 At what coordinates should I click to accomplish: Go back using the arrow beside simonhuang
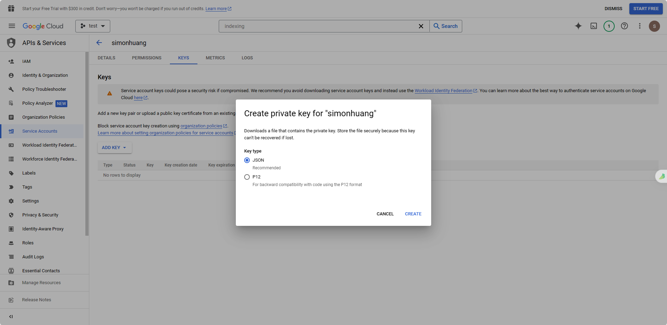(x=99, y=43)
